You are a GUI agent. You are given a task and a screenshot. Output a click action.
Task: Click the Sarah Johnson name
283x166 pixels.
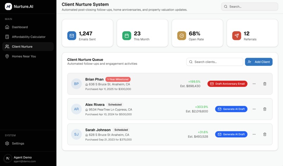coord(98,130)
